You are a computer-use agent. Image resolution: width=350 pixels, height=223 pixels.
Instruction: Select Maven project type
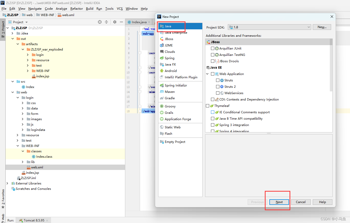180,92
